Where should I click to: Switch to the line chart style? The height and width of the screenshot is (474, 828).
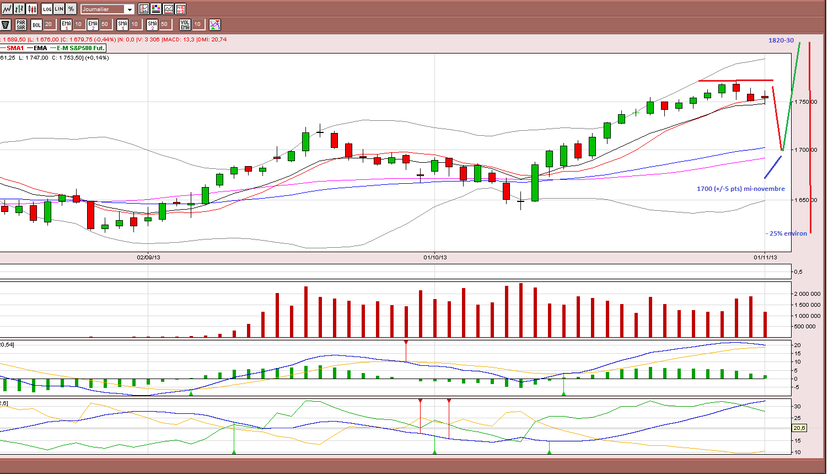pos(7,9)
